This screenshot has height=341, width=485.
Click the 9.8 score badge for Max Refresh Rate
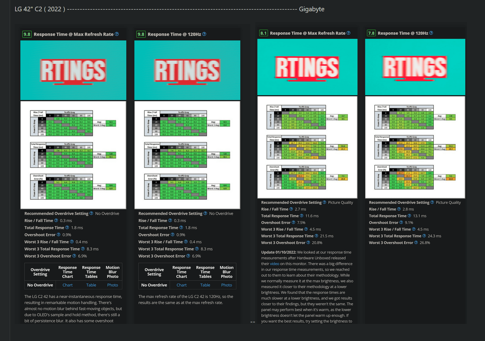[27, 34]
